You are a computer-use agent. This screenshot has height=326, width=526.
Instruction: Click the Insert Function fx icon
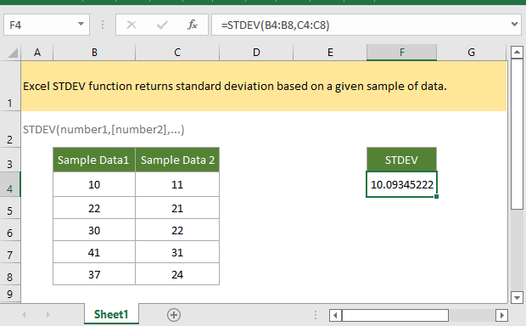coord(193,25)
